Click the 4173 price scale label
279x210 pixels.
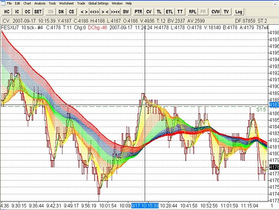pos(274,200)
